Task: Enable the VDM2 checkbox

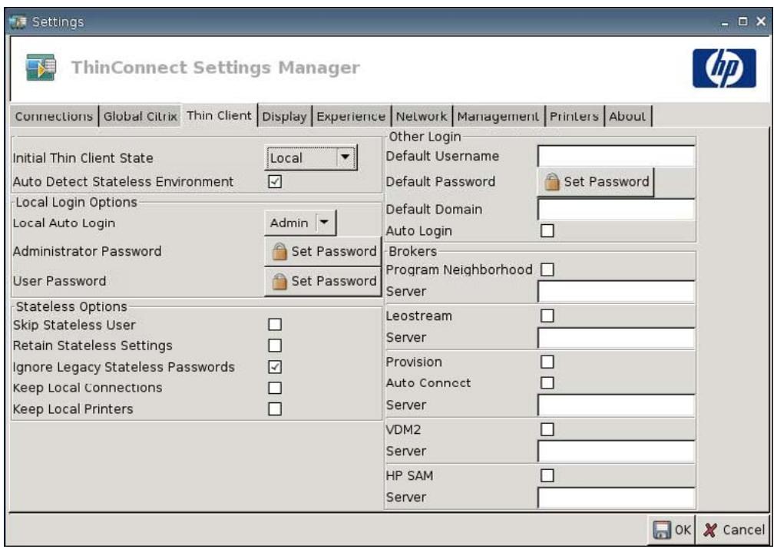Action: coord(547,429)
